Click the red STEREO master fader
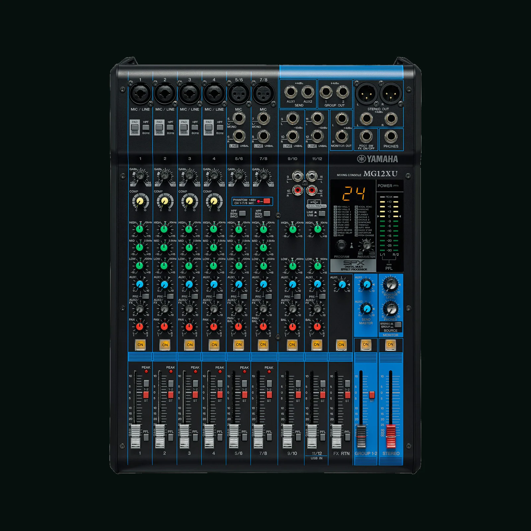This screenshot has height=531, width=531. click(x=391, y=436)
